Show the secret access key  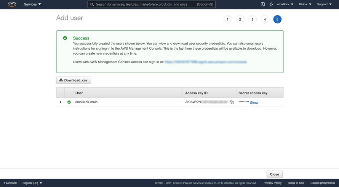(x=254, y=103)
